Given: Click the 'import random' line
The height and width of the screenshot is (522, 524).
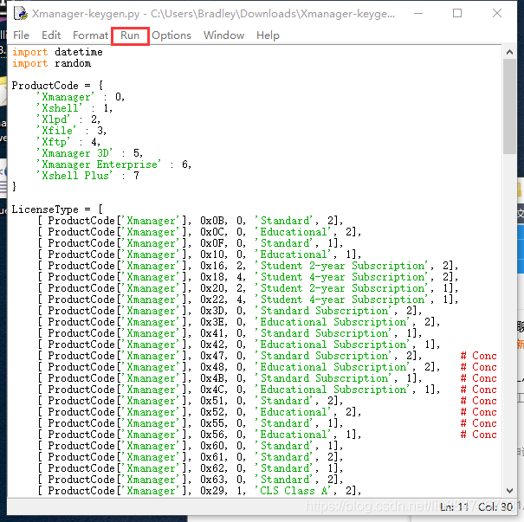Looking at the screenshot, I should 51,63.
